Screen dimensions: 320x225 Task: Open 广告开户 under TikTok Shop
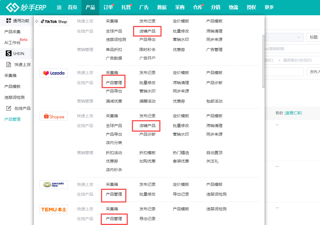click(x=147, y=58)
